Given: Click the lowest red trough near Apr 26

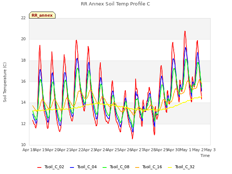Looking at the screenshot, I should point(132,138).
